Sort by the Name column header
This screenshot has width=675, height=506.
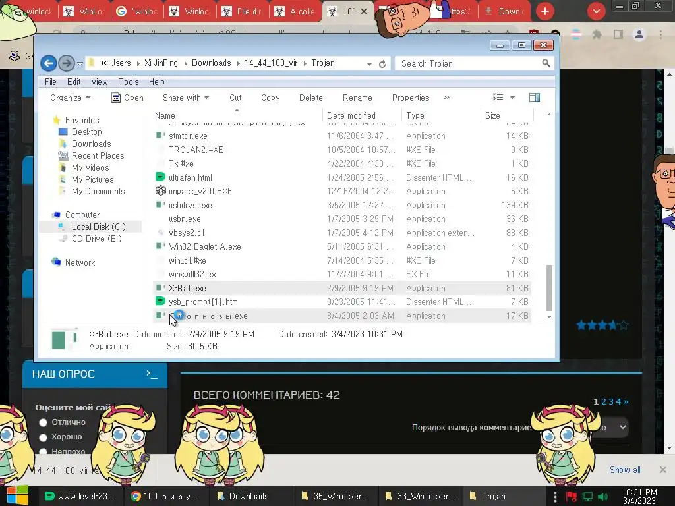tap(165, 115)
